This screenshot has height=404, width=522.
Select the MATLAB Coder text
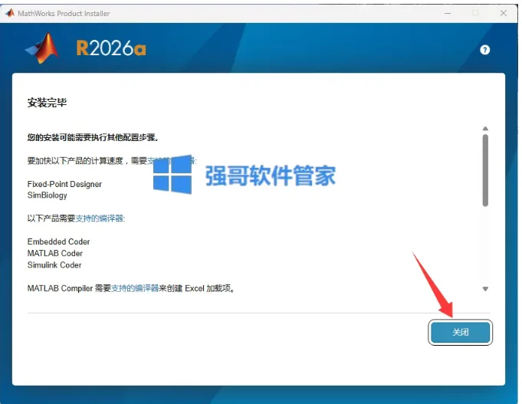pos(55,254)
